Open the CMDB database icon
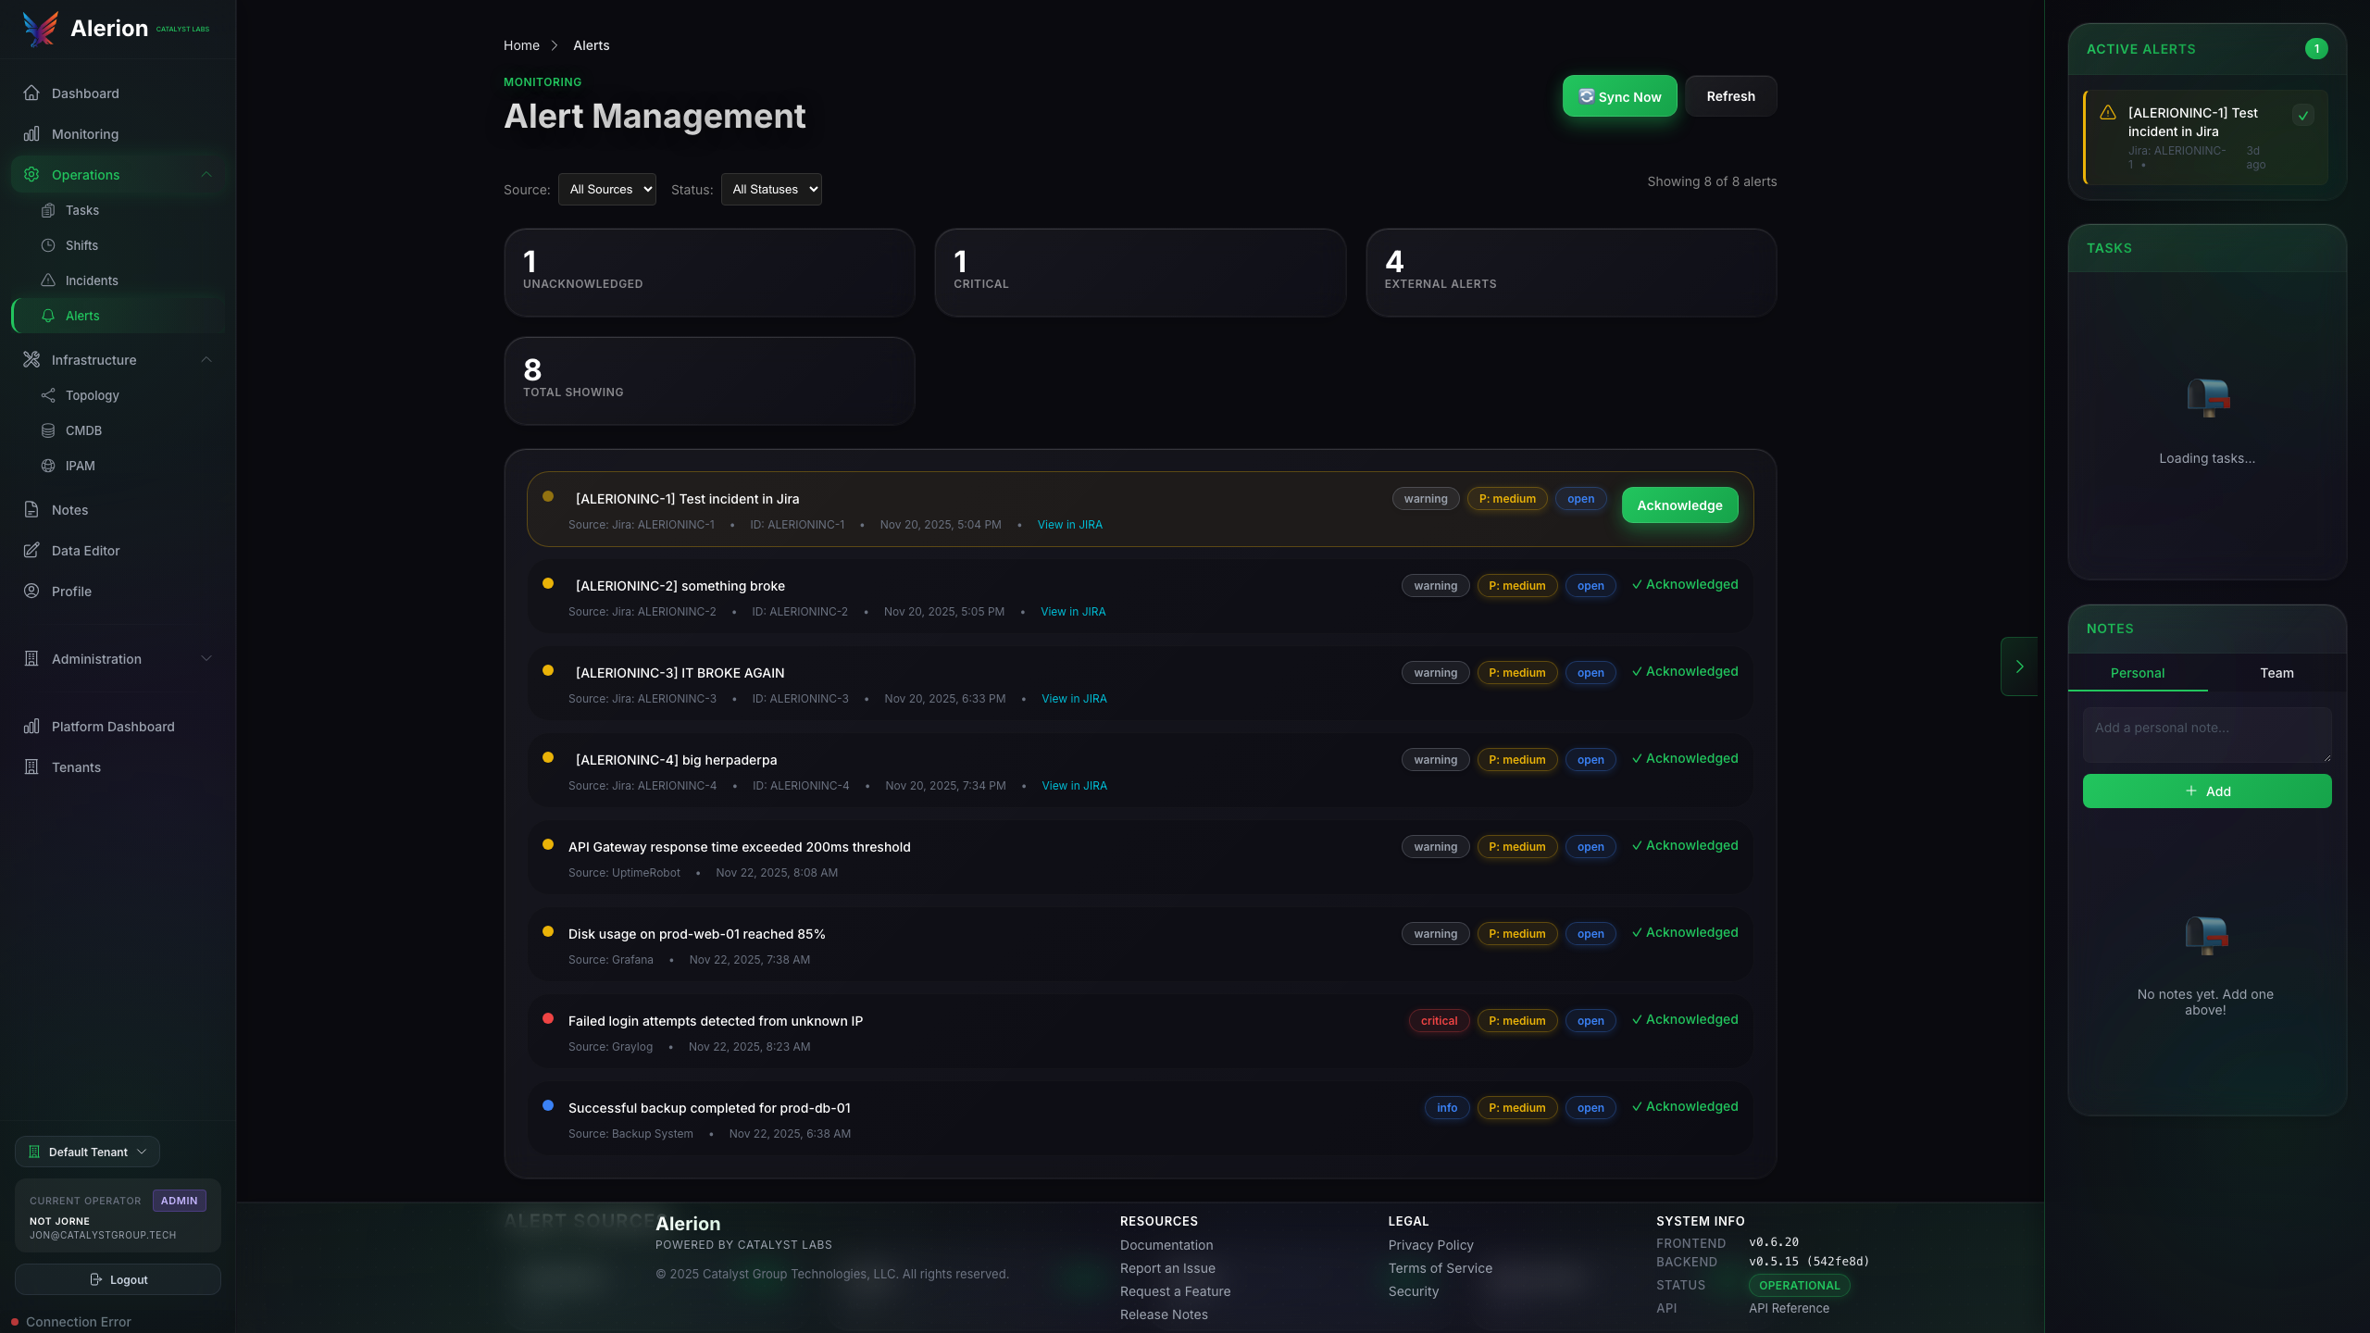Screen dimensions: 2370x1333 [x=48, y=430]
